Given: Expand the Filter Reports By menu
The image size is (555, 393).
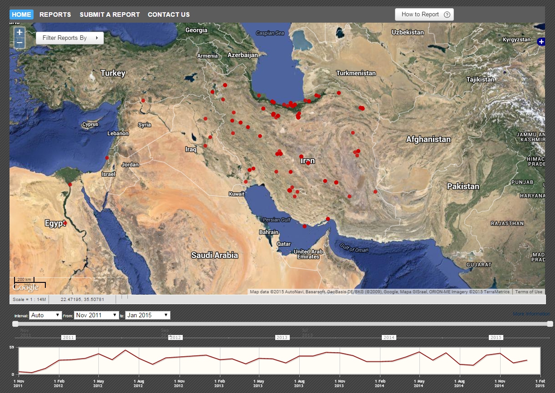Looking at the screenshot, I should [70, 38].
